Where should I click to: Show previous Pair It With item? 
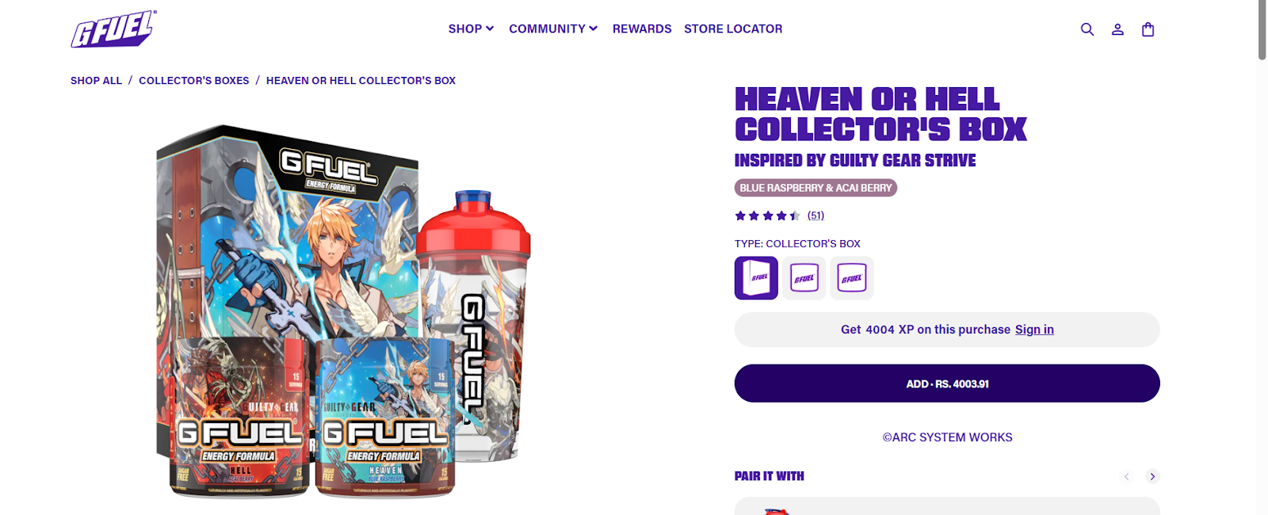(x=1126, y=476)
